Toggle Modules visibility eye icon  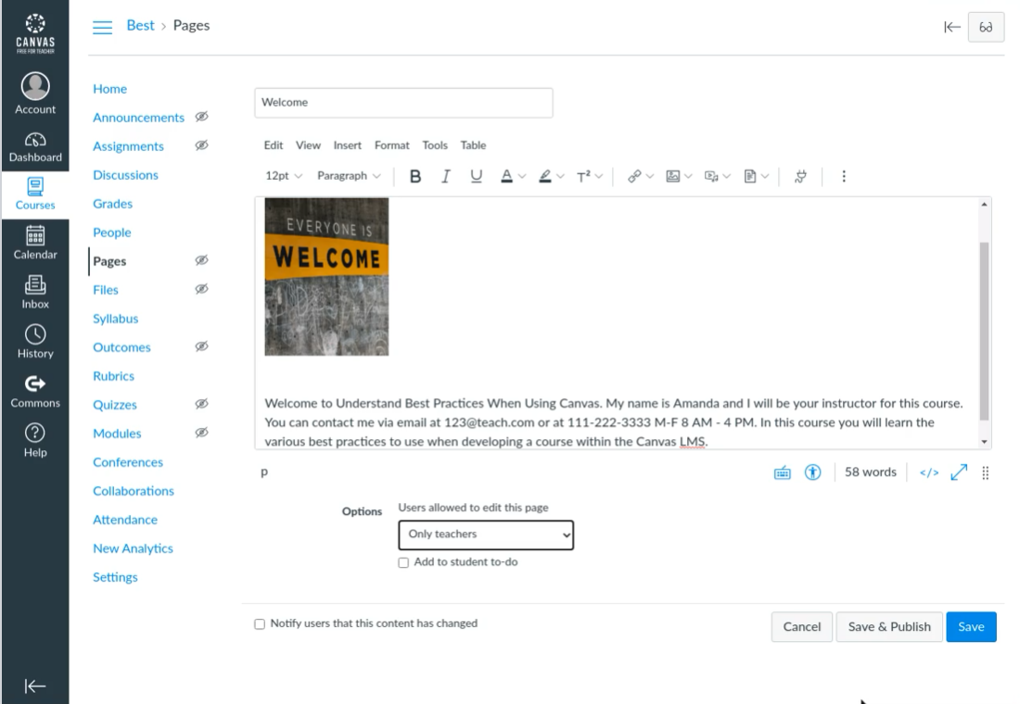[x=201, y=433]
